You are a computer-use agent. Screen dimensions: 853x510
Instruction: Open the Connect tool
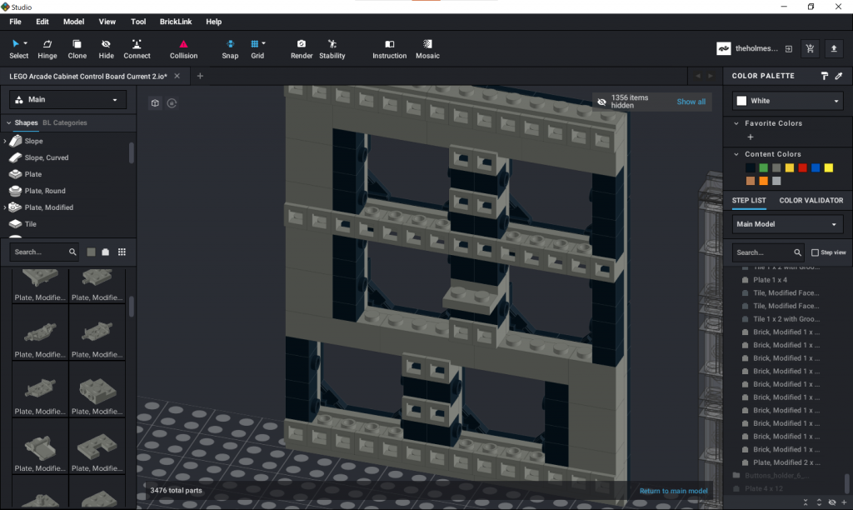pyautogui.click(x=137, y=47)
